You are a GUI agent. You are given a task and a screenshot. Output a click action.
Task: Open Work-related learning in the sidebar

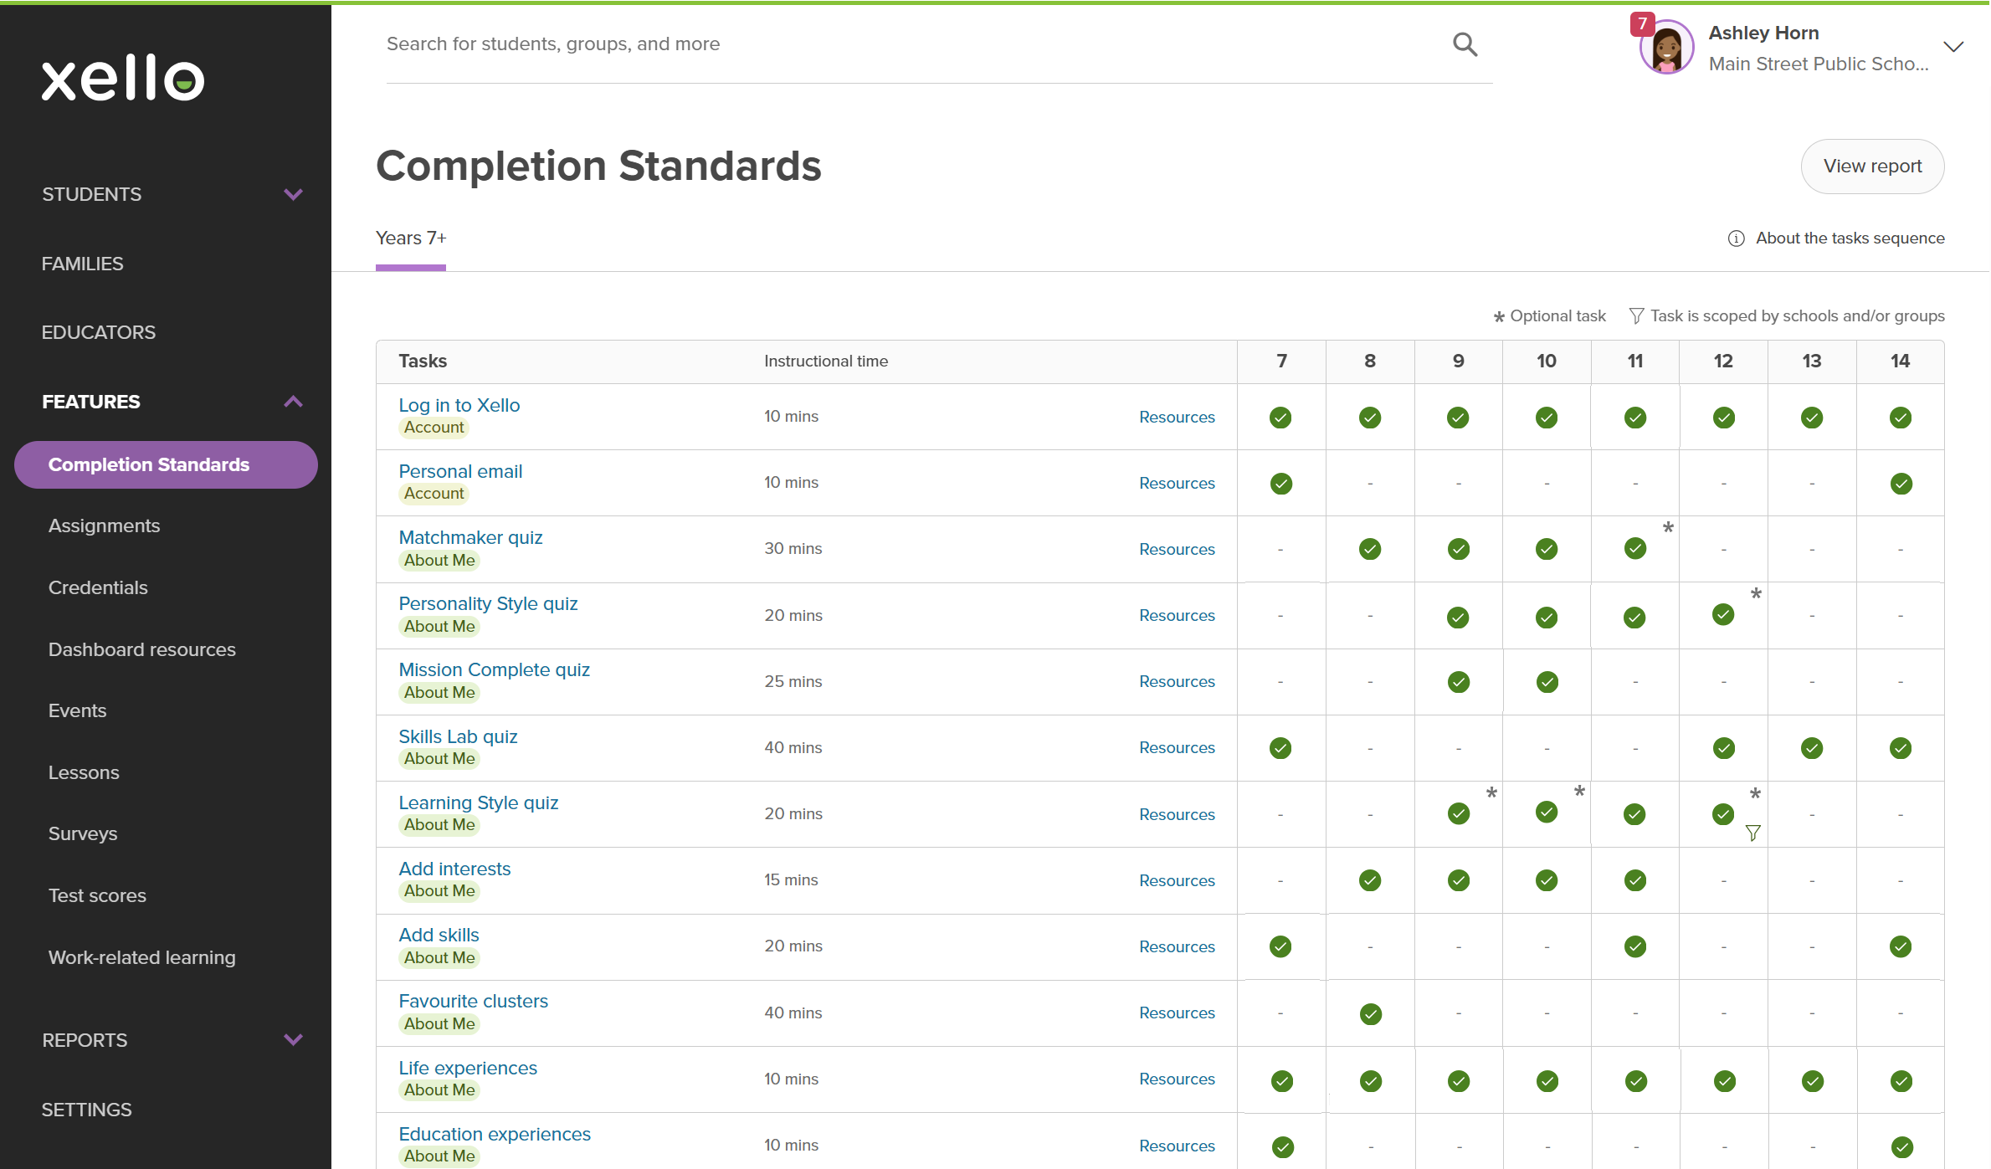pyautogui.click(x=141, y=957)
